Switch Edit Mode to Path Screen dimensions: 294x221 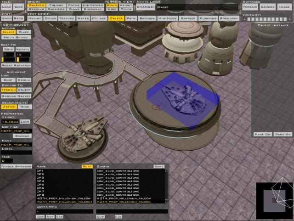point(131,18)
